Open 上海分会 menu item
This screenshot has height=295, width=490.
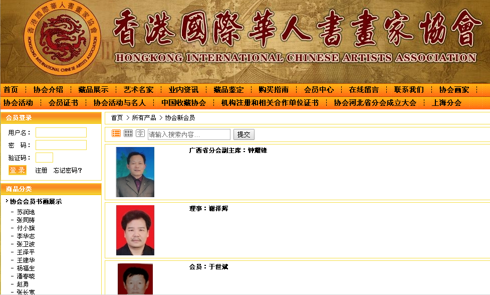[446, 103]
